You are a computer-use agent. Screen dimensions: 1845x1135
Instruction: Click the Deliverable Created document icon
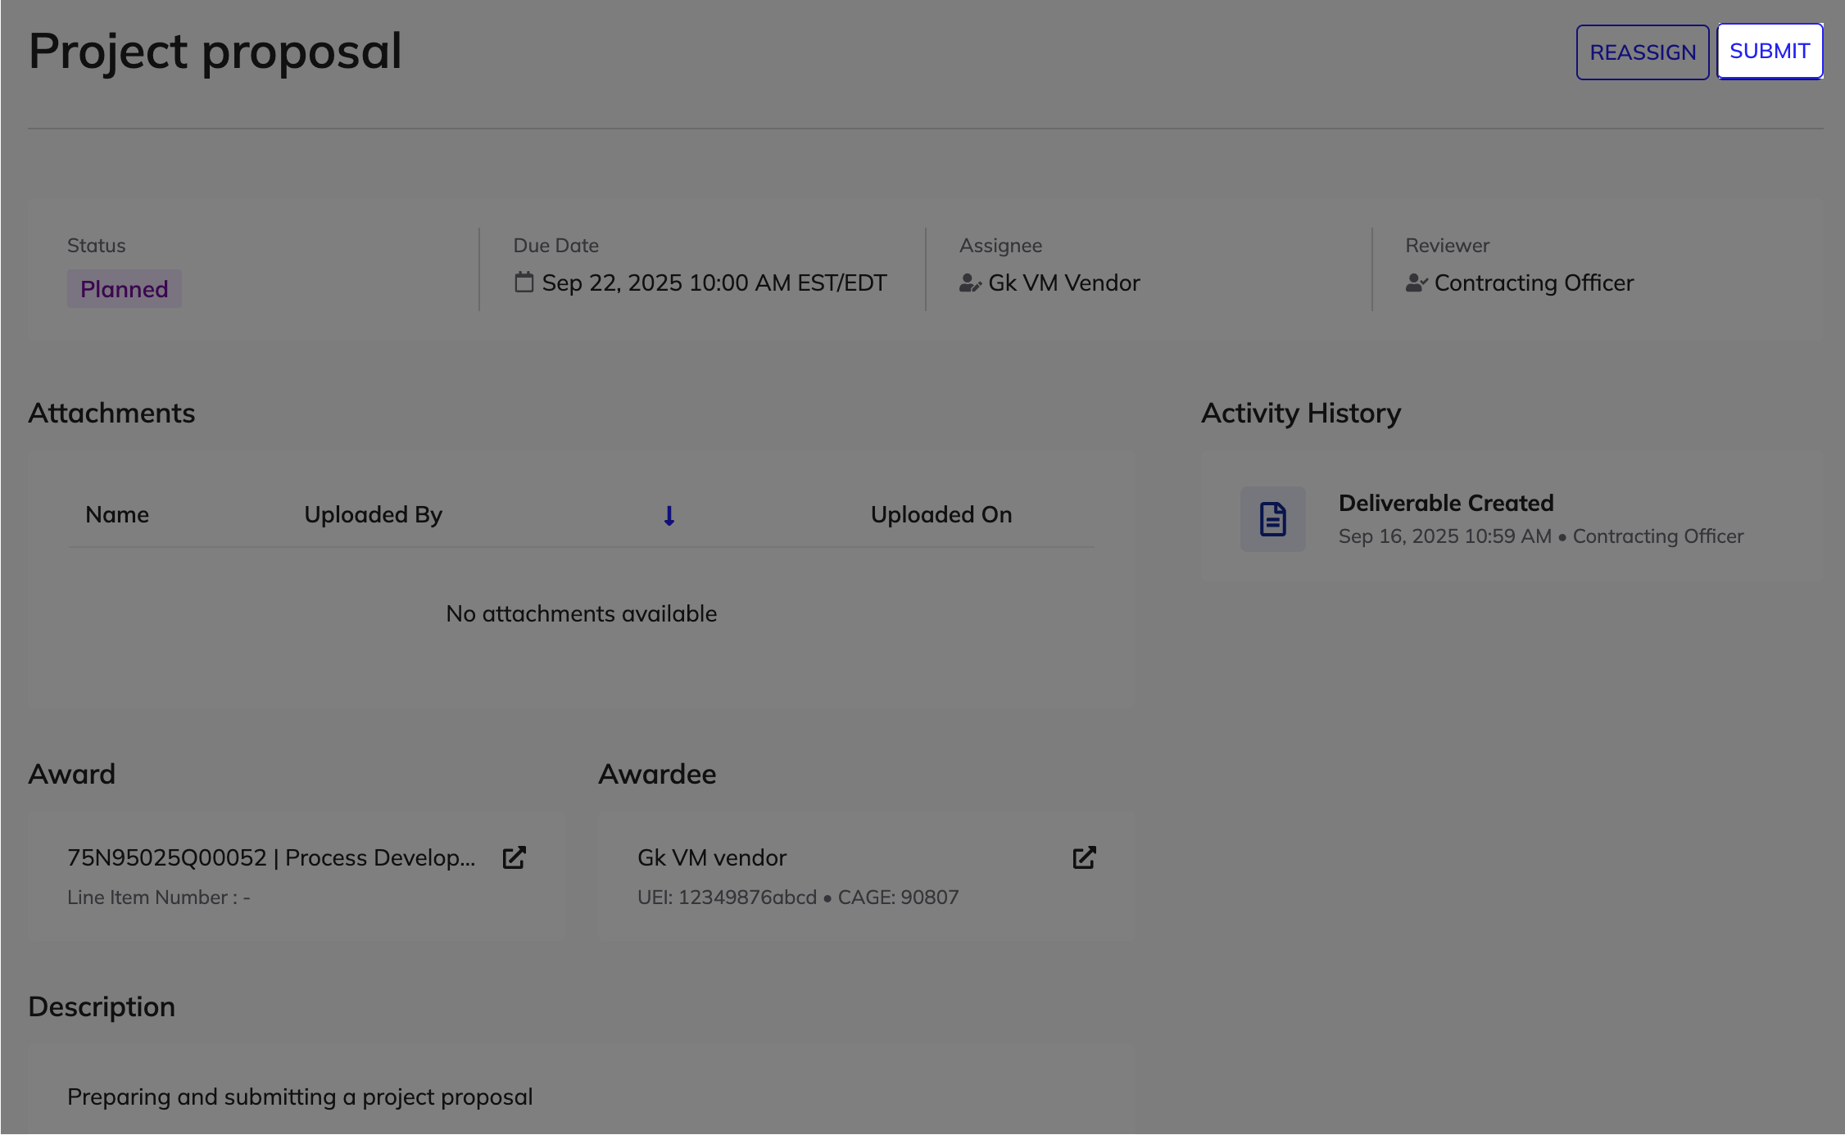point(1272,519)
